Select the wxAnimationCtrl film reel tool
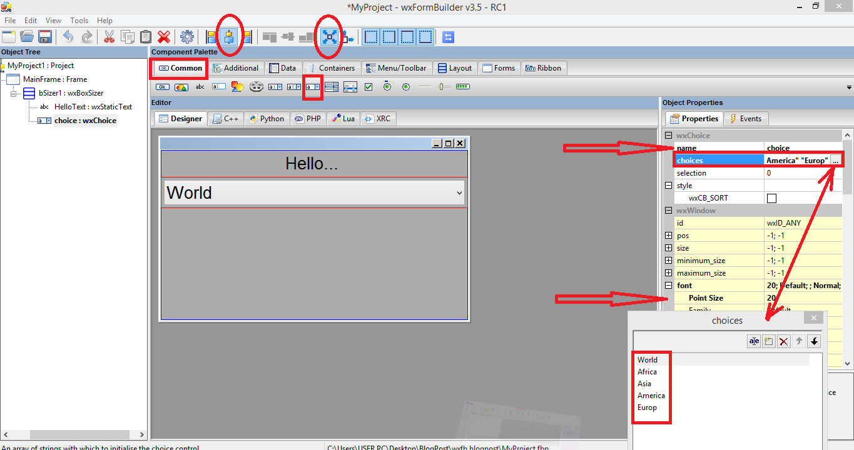854x450 pixels. [x=256, y=86]
